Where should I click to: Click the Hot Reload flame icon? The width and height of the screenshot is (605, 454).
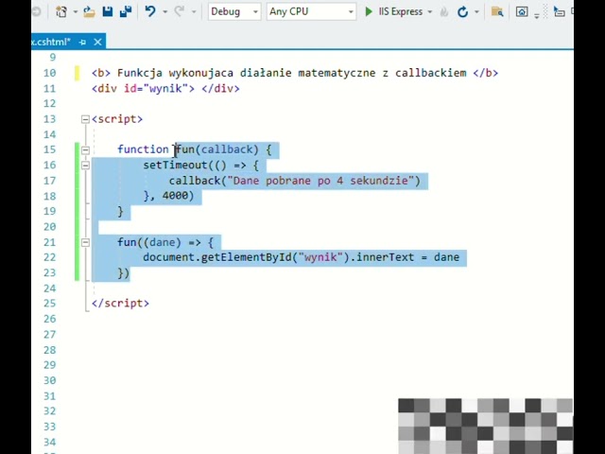(x=444, y=12)
